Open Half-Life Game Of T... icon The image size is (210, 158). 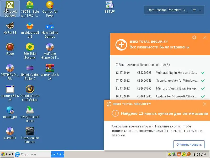50,51
